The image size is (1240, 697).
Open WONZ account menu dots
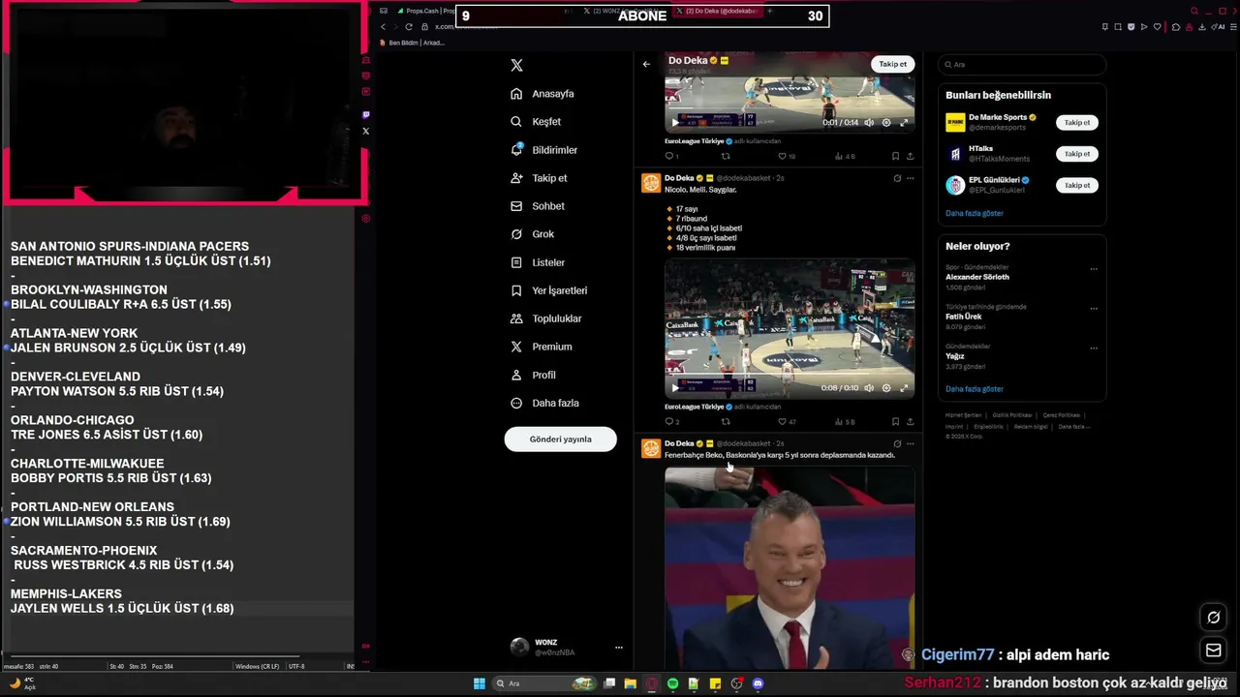coord(618,648)
